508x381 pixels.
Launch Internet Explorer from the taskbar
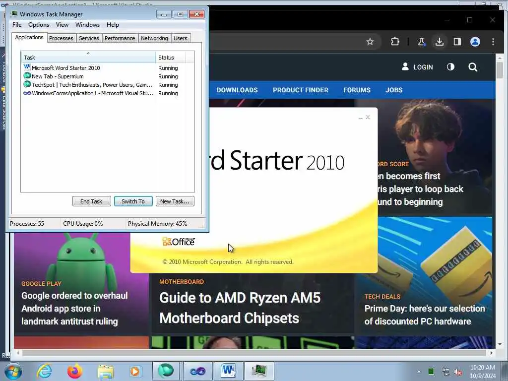[x=44, y=371]
